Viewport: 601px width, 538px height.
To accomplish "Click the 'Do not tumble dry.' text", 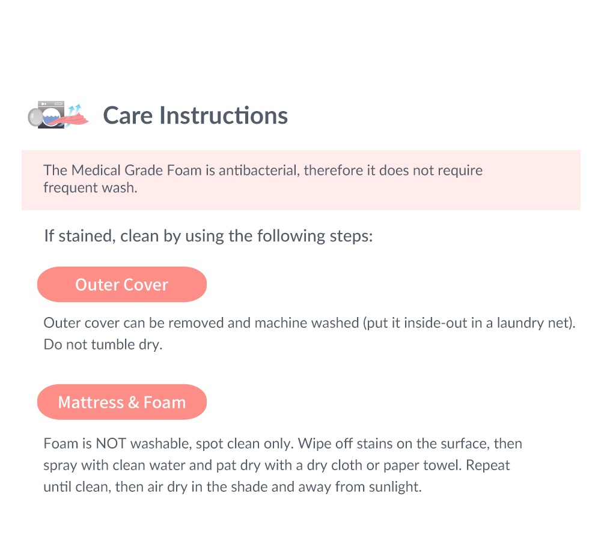I will coord(103,345).
